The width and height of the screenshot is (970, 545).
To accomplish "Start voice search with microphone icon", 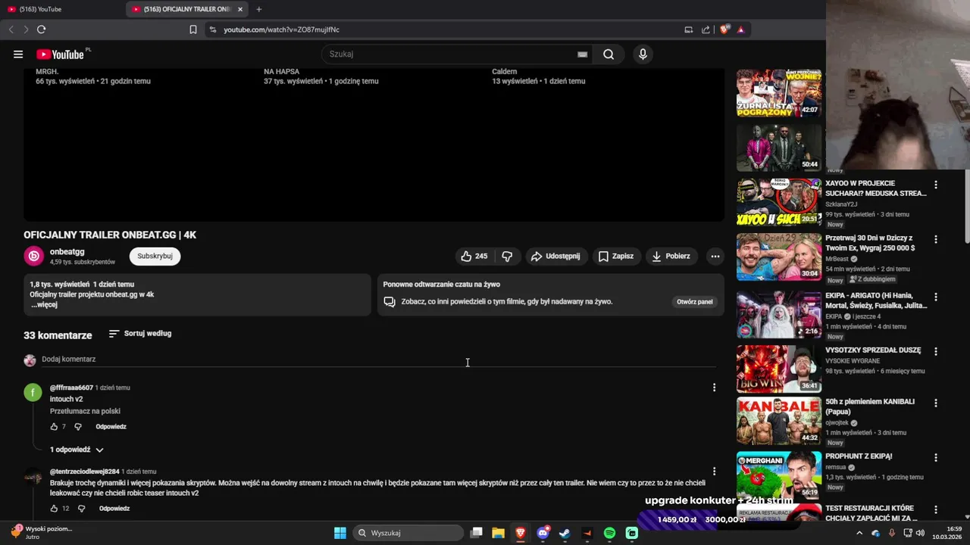I will pyautogui.click(x=643, y=54).
